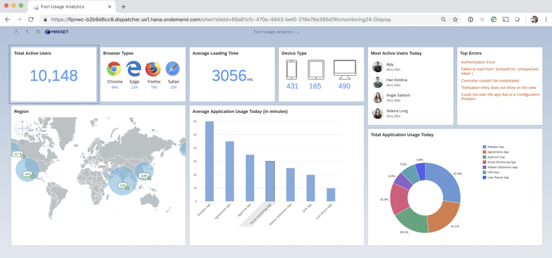Click OPA App legend entry
The height and width of the screenshot is (258, 552).
tap(491, 173)
